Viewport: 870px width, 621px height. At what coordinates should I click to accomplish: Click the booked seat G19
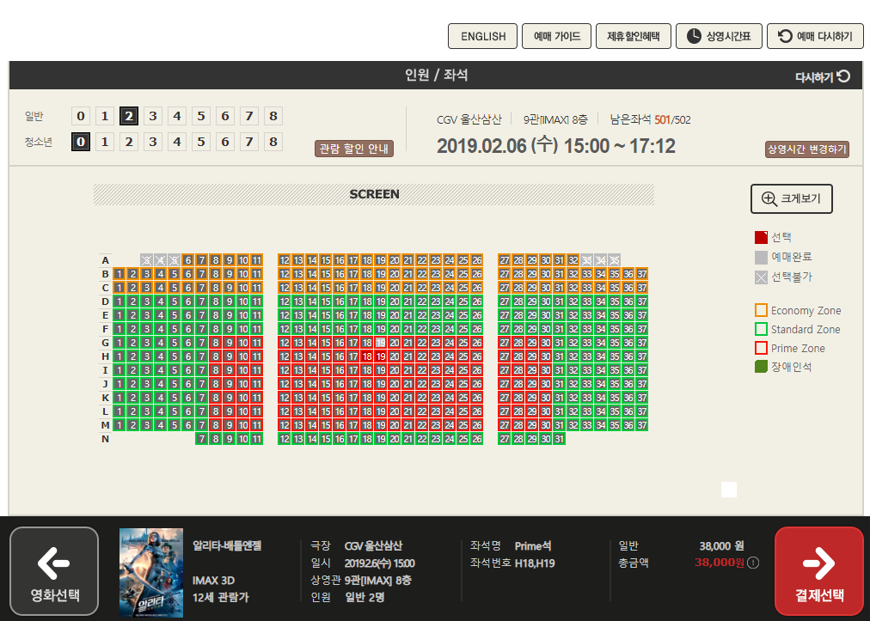pyautogui.click(x=381, y=343)
